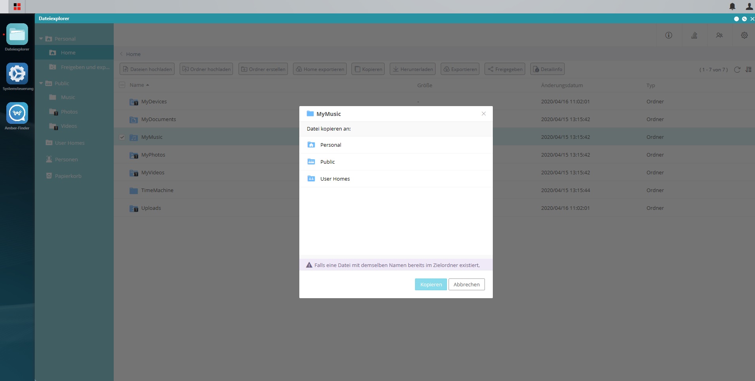755x381 pixels.
Task: Select User Homes as copy destination
Action: tap(396, 179)
